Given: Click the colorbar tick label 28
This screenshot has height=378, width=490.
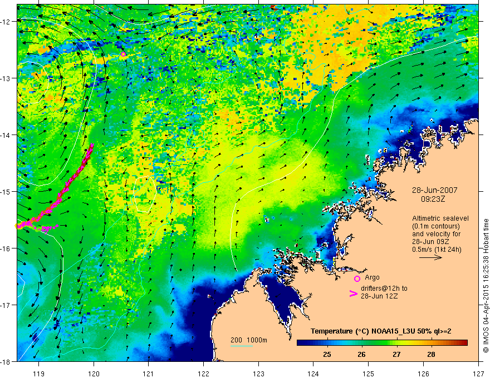Looking at the screenshot, I should [x=431, y=354].
